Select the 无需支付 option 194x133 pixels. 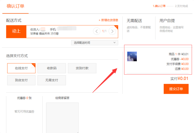coord(52,80)
